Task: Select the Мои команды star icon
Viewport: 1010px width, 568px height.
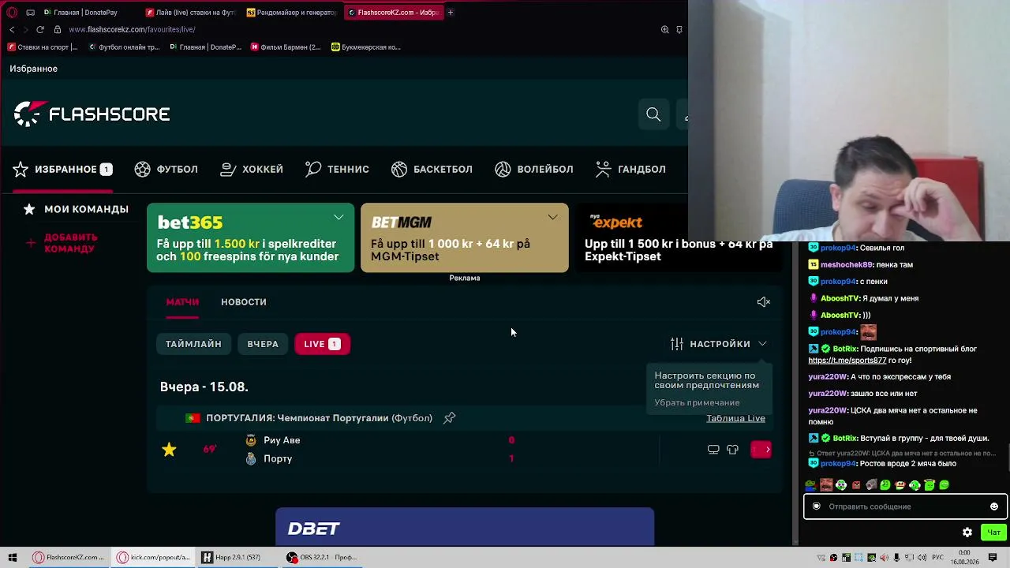Action: [x=29, y=209]
